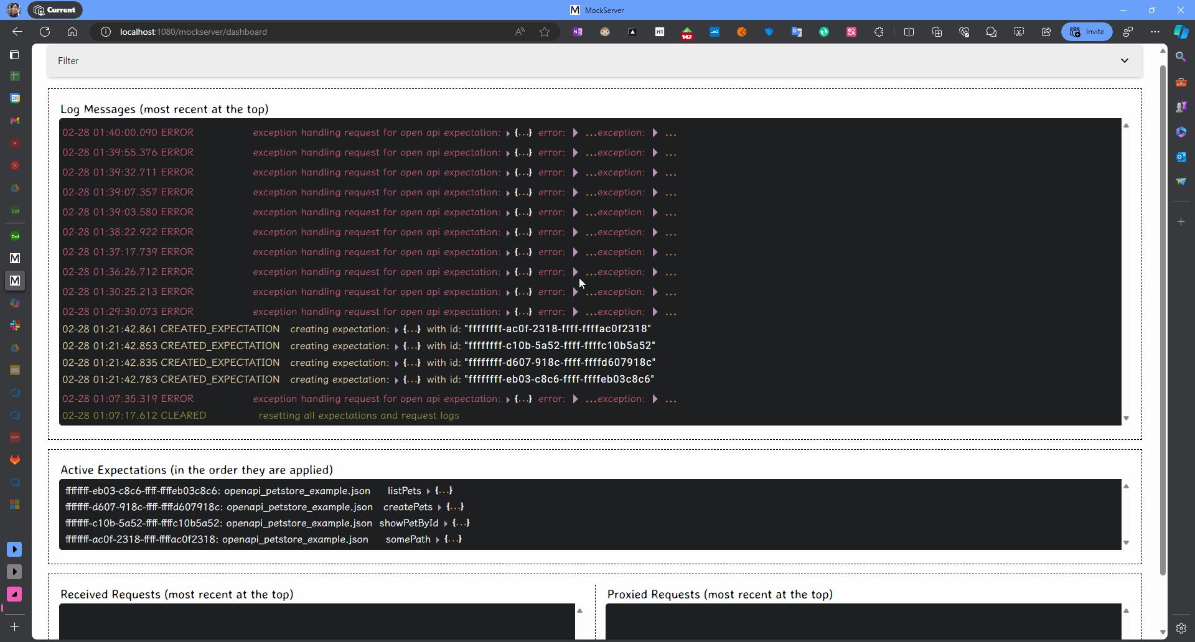Image resolution: width=1195 pixels, height=642 pixels.
Task: Reload the MockServer dashboard page
Action: coord(45,32)
